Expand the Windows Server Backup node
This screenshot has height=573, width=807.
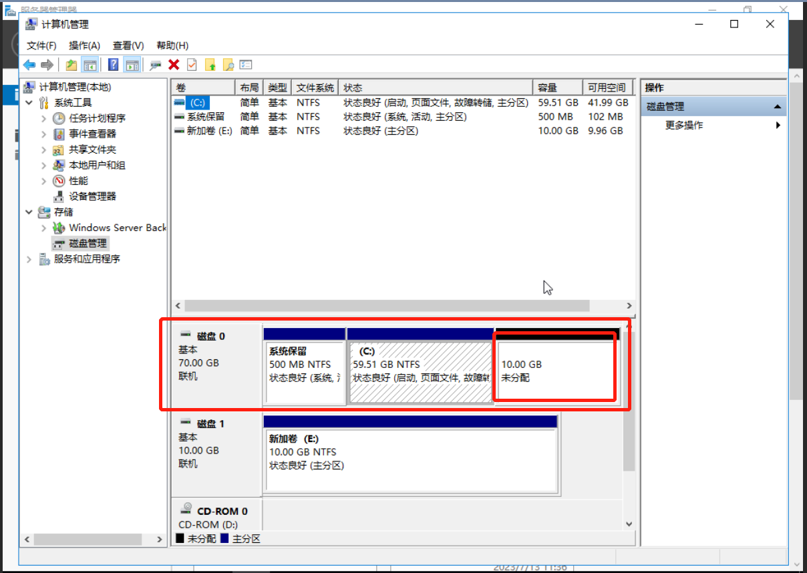coord(43,228)
